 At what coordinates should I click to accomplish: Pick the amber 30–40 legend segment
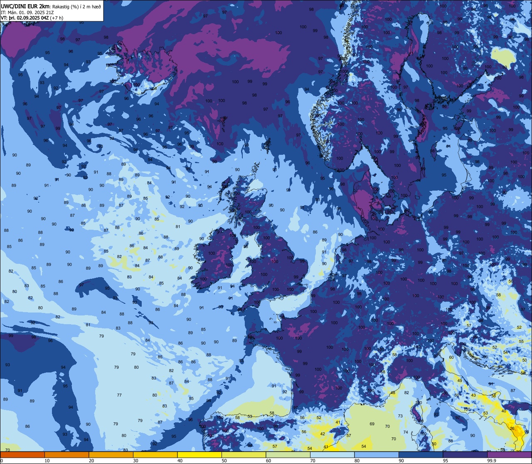pos(155,454)
